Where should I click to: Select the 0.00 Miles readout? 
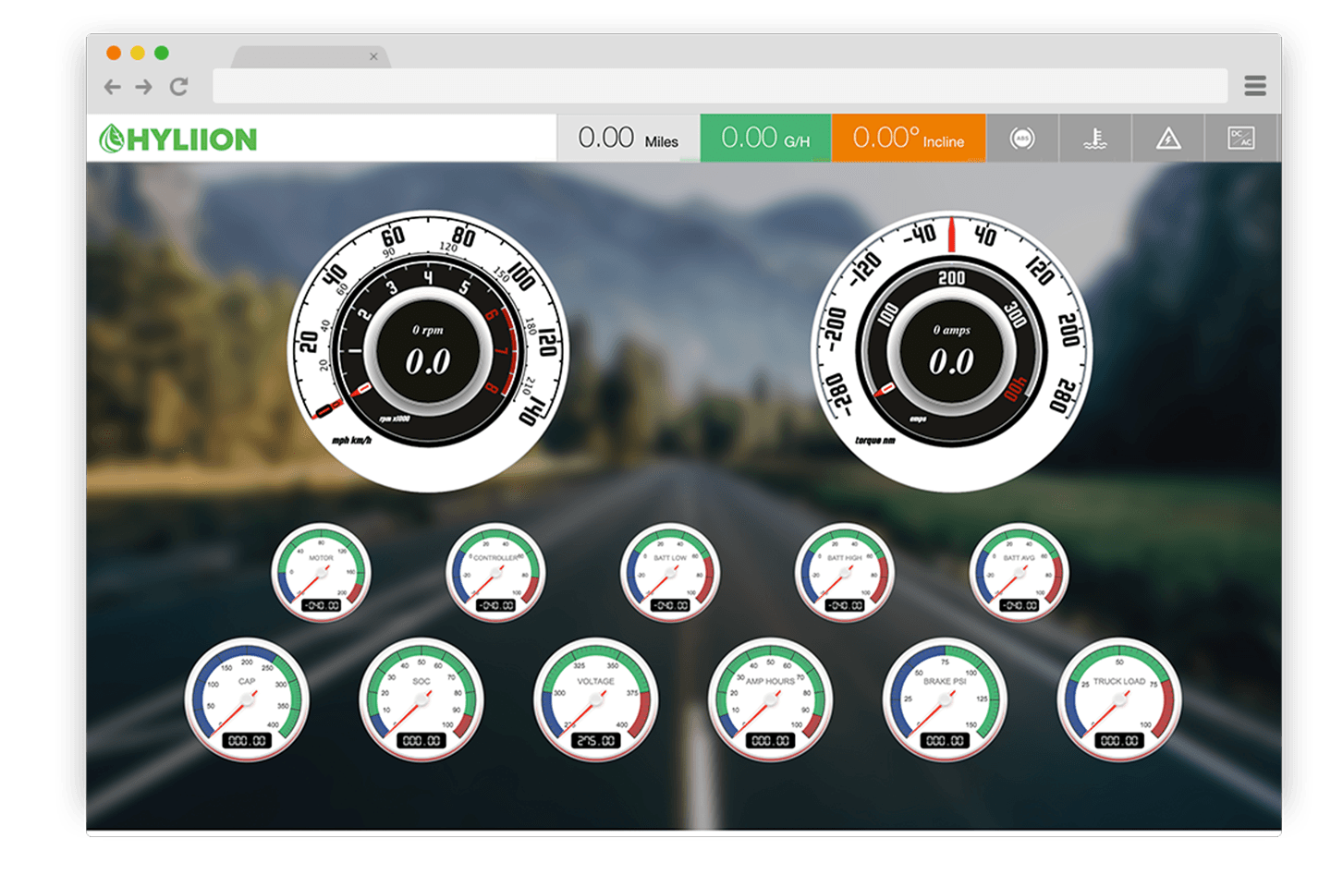628,139
